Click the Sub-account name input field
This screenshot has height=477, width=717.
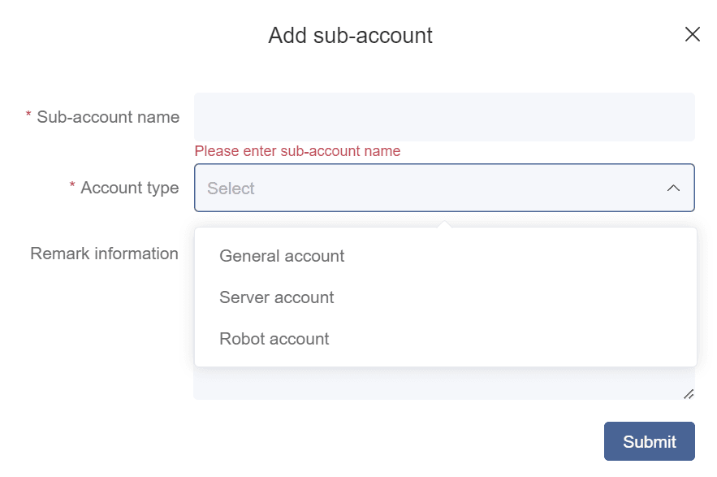point(444,117)
